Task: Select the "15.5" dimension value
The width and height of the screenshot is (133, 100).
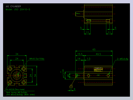Action: 80,54
